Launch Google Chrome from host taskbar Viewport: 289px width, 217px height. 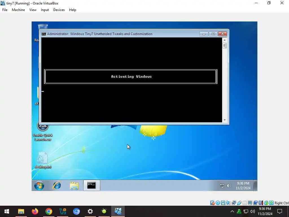49,211
